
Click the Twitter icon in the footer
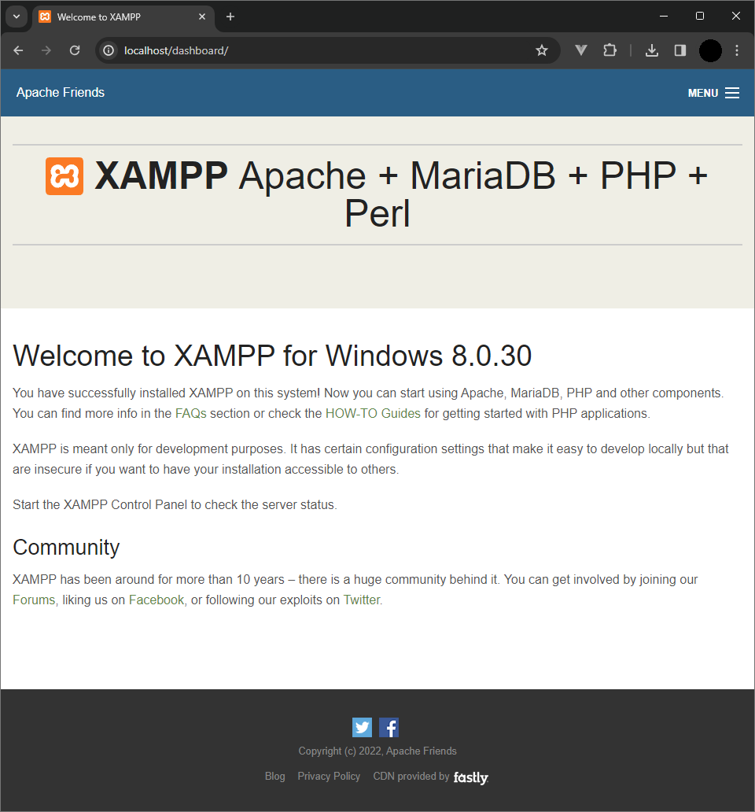click(362, 727)
